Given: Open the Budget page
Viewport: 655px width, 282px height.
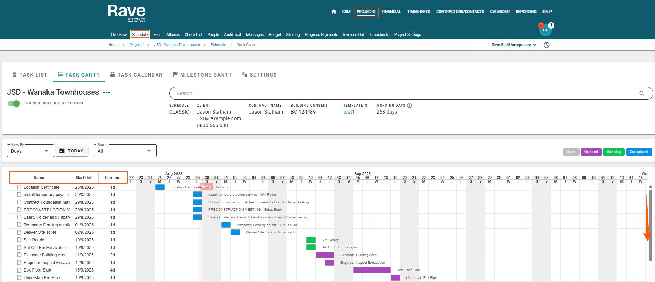Looking at the screenshot, I should 275,35.
